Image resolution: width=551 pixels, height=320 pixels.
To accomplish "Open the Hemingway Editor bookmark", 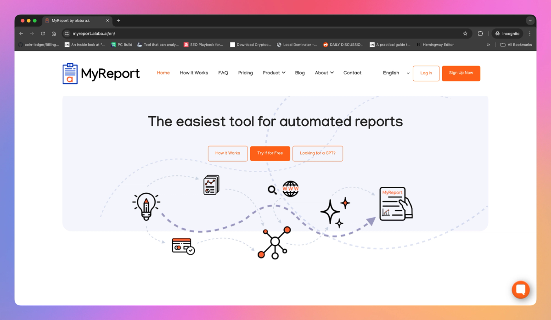I will pyautogui.click(x=435, y=45).
